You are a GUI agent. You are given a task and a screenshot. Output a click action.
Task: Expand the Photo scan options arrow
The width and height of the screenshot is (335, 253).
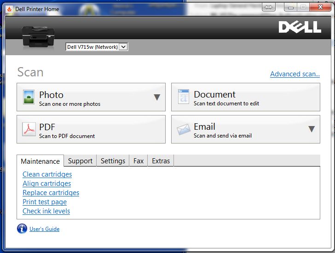[x=157, y=97]
